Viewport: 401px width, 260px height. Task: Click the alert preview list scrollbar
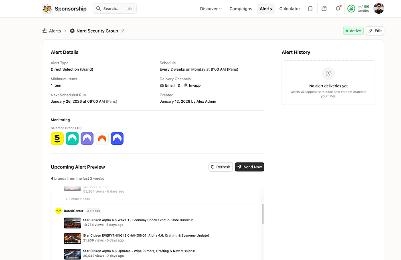pyautogui.click(x=263, y=214)
